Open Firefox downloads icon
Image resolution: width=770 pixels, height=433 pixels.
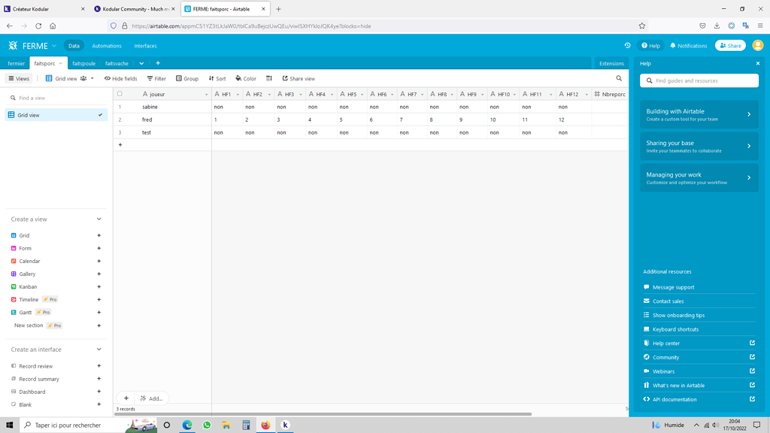(x=717, y=26)
